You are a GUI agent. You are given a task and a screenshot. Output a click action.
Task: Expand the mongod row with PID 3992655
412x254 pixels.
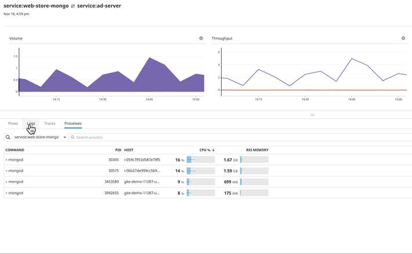point(6,193)
